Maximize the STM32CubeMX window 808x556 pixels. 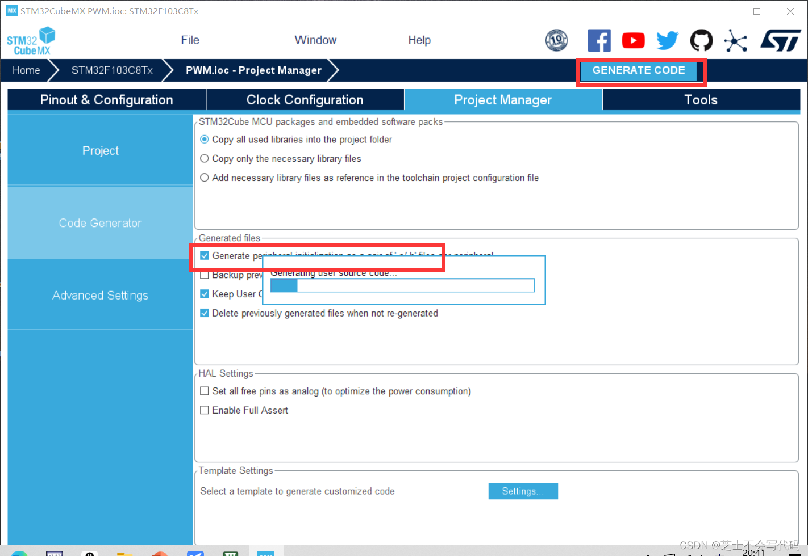(757, 11)
